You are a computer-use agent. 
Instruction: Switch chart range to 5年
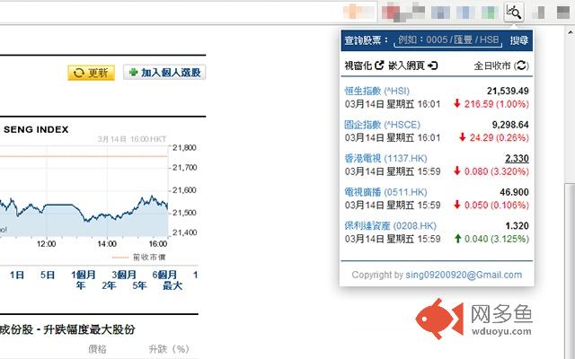139,285
